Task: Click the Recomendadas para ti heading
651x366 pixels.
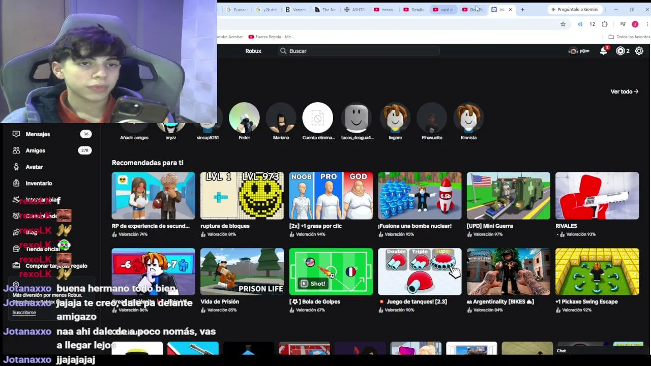Action: 147,163
